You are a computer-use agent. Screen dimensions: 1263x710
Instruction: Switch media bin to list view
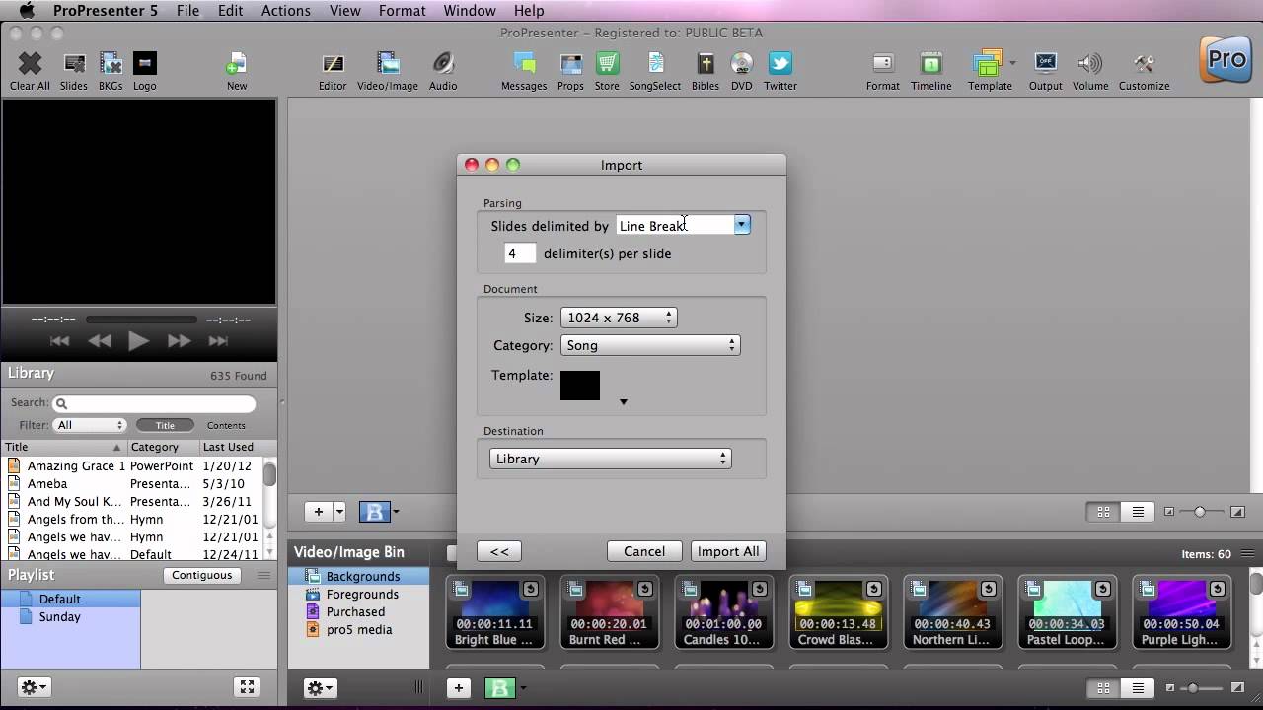click(1138, 688)
